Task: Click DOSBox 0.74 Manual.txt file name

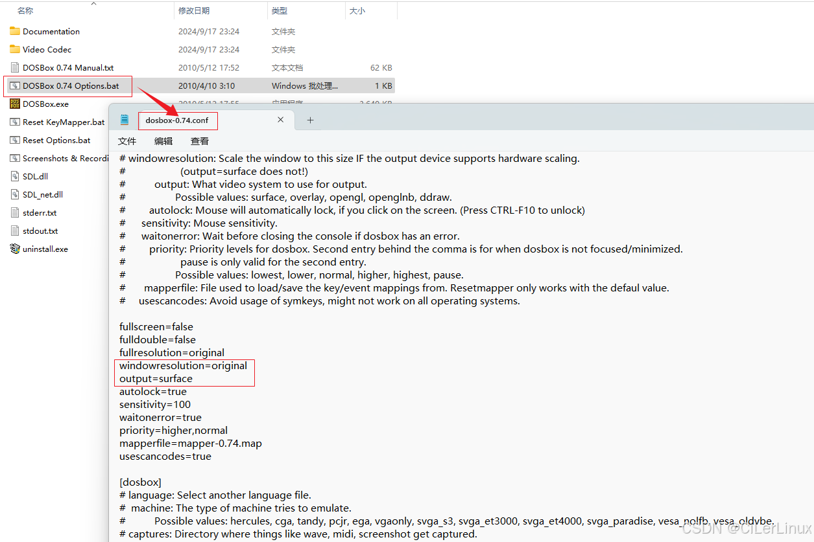Action: point(68,67)
